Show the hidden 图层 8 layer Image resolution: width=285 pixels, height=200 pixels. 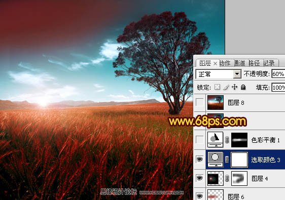(x=200, y=102)
